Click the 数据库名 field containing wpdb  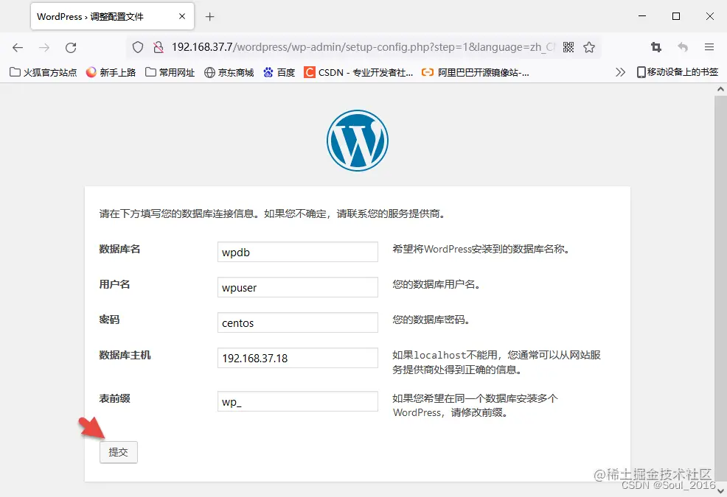[x=298, y=252]
